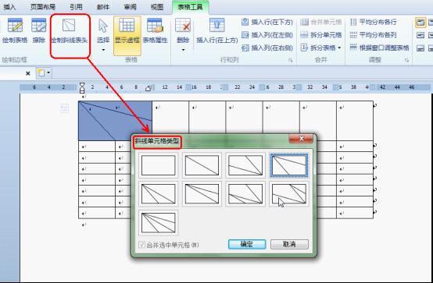Open the new document dropdown arrow
This screenshot has height=283, width=433.
48,73
